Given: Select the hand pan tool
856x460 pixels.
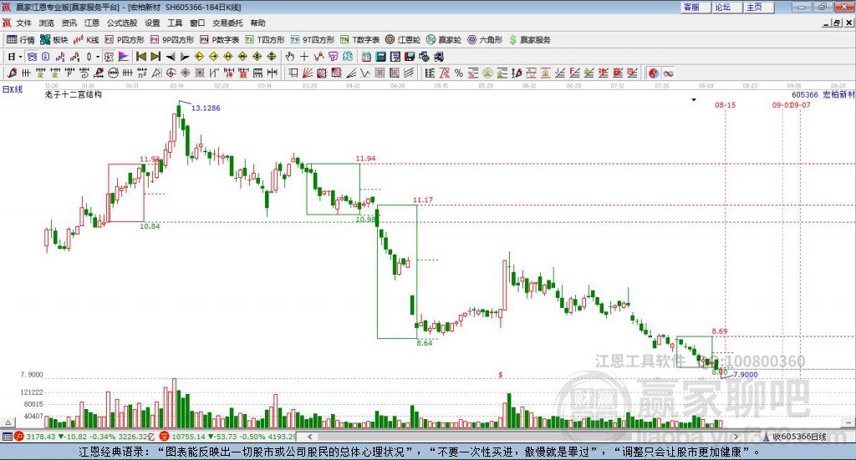Looking at the screenshot, I should coord(289,57).
